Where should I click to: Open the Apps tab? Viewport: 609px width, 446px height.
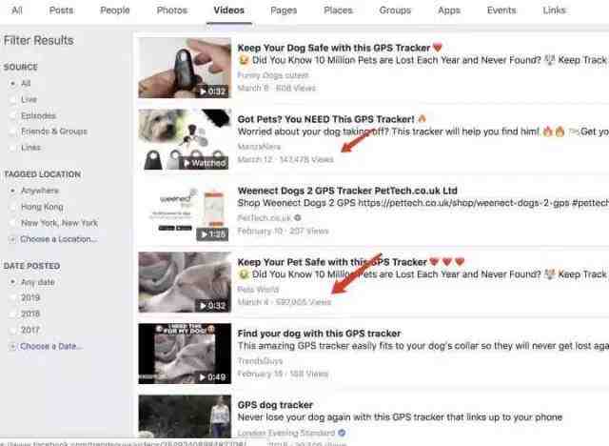(x=449, y=10)
